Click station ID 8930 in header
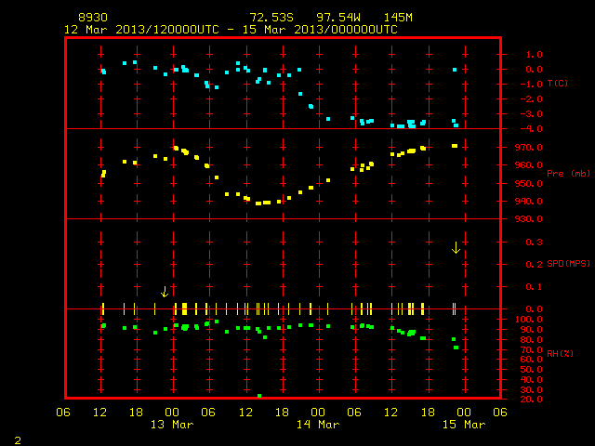This screenshot has height=446, width=595. (x=93, y=18)
